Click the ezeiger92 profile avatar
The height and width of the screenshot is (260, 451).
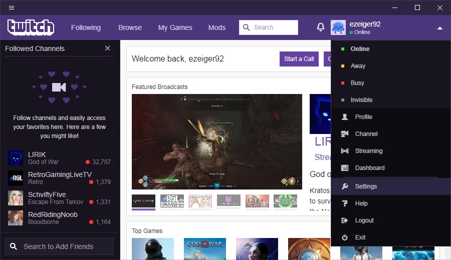click(338, 27)
